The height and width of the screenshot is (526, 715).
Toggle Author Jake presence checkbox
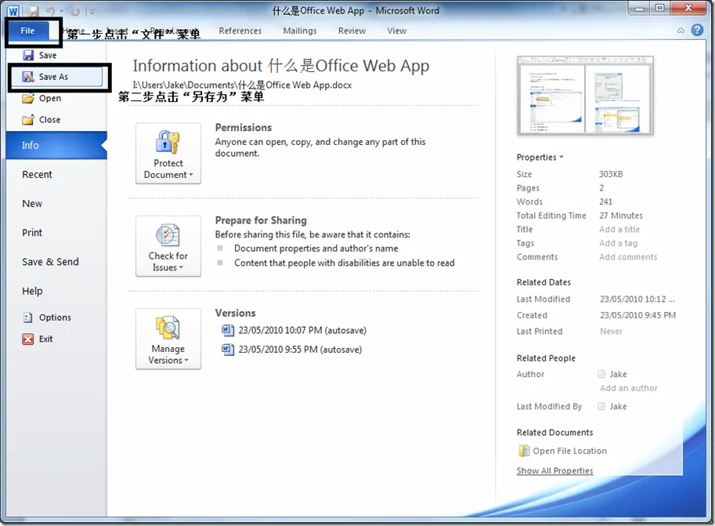point(601,374)
